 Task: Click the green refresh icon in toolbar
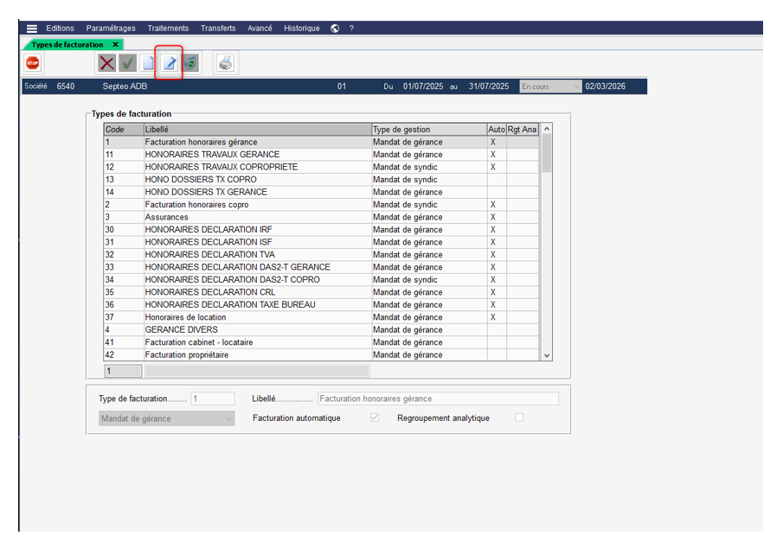tap(190, 63)
